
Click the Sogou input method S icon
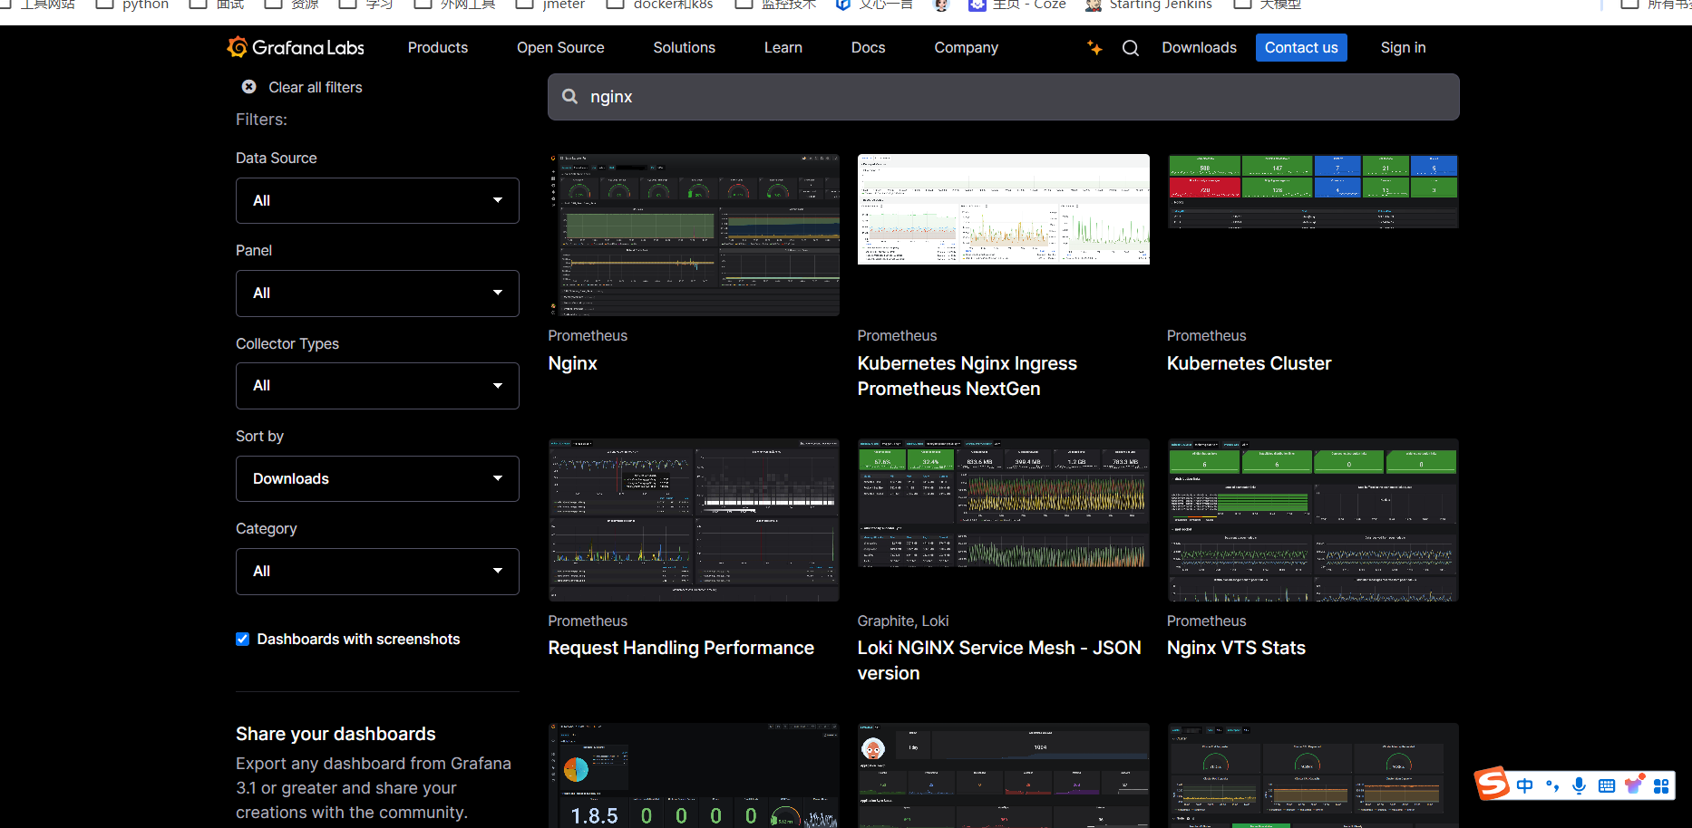click(x=1492, y=784)
